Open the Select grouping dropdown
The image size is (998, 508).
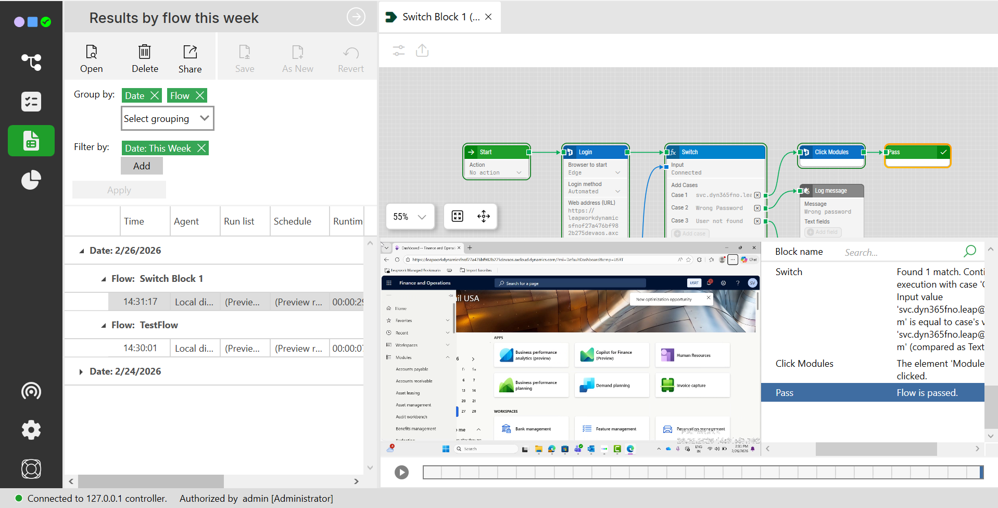167,118
